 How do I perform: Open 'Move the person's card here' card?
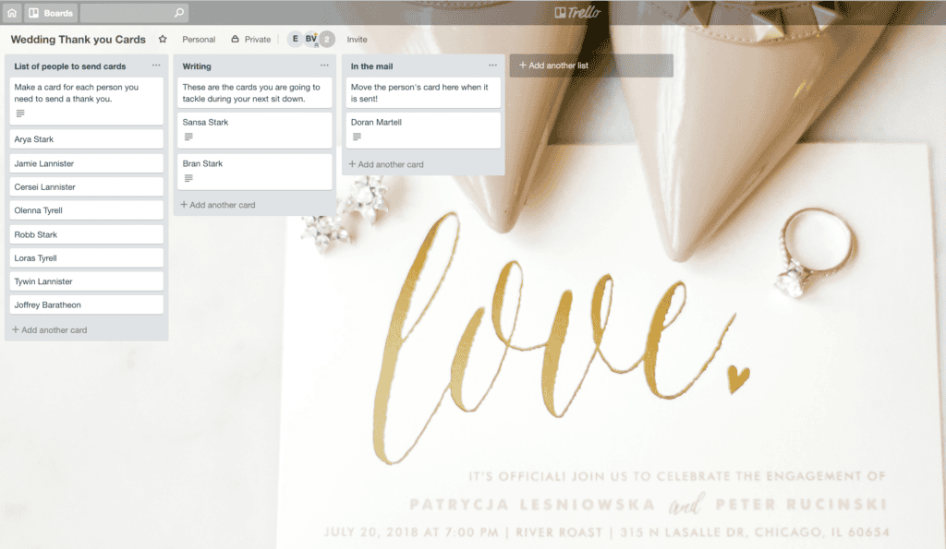pyautogui.click(x=423, y=93)
